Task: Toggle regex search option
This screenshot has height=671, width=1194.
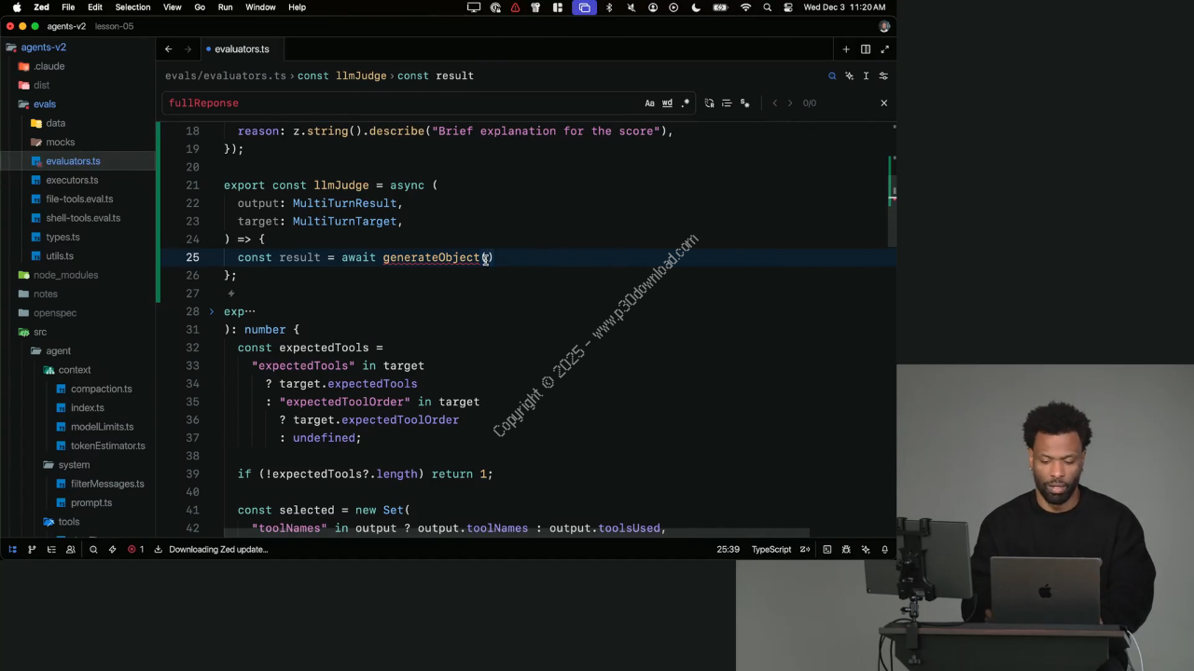Action: pos(686,103)
